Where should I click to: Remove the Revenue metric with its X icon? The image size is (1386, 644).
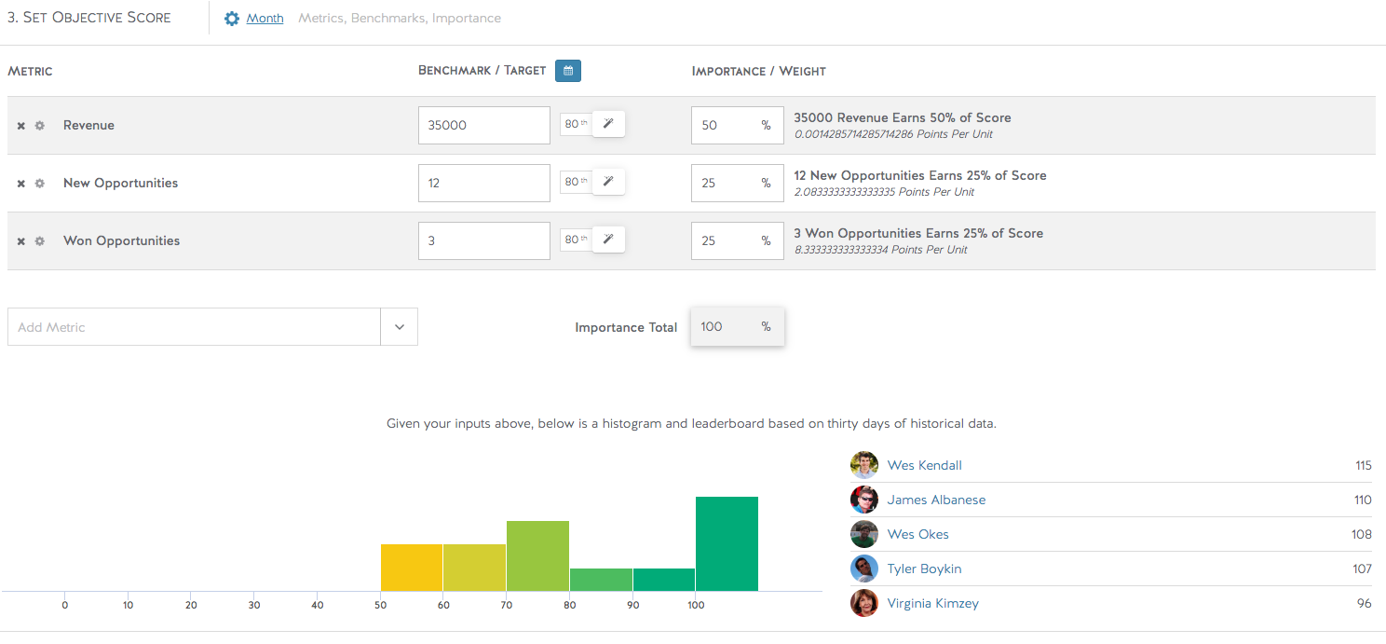21,126
